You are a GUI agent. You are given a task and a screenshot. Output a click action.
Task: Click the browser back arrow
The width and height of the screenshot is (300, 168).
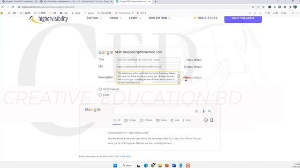pyautogui.click(x=2, y=7)
